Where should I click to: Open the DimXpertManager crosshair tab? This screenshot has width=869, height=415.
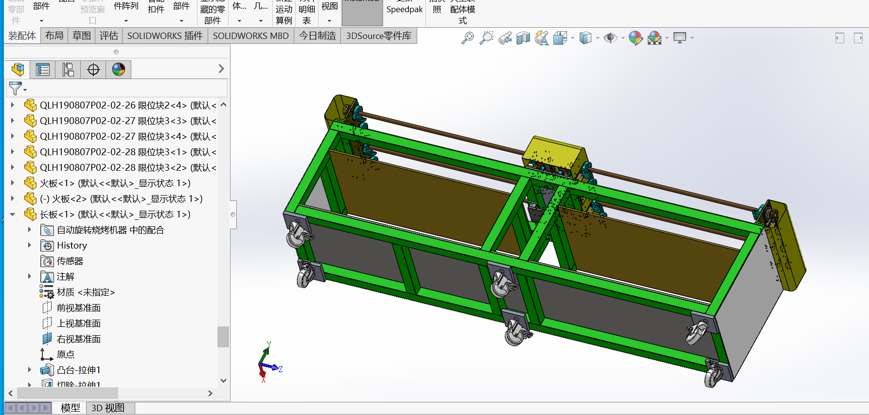pos(93,70)
